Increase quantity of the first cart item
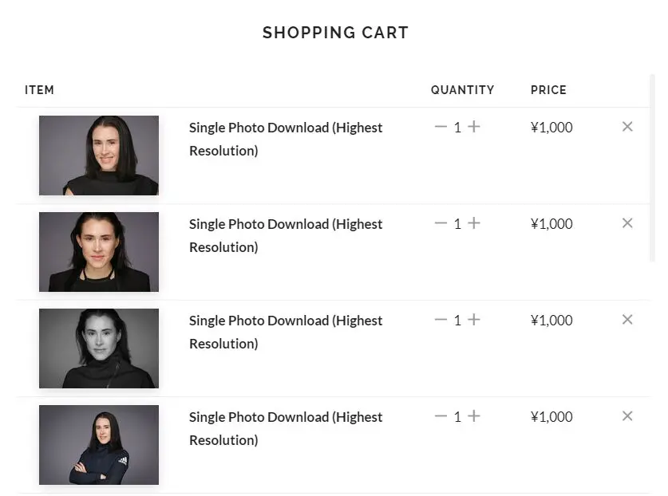This screenshot has height=496, width=668. coord(473,127)
